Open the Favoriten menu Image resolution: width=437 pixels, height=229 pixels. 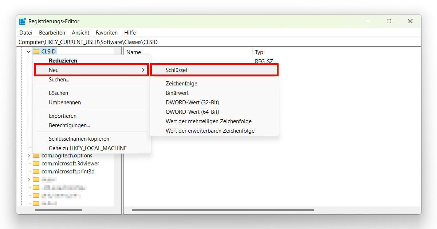click(x=106, y=32)
